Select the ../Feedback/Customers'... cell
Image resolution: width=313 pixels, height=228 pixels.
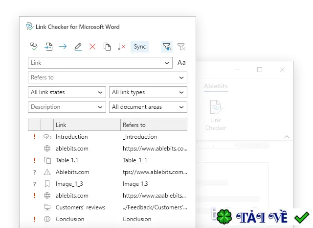tap(155, 207)
